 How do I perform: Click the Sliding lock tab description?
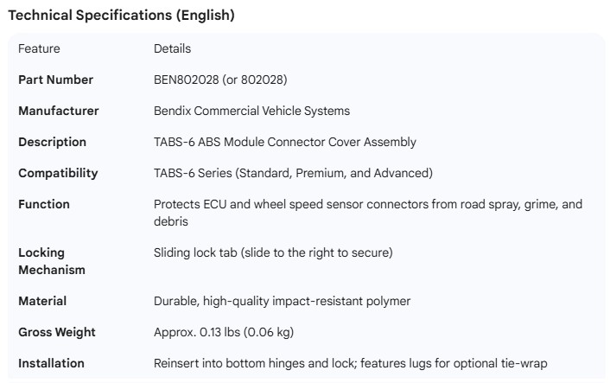point(274,252)
